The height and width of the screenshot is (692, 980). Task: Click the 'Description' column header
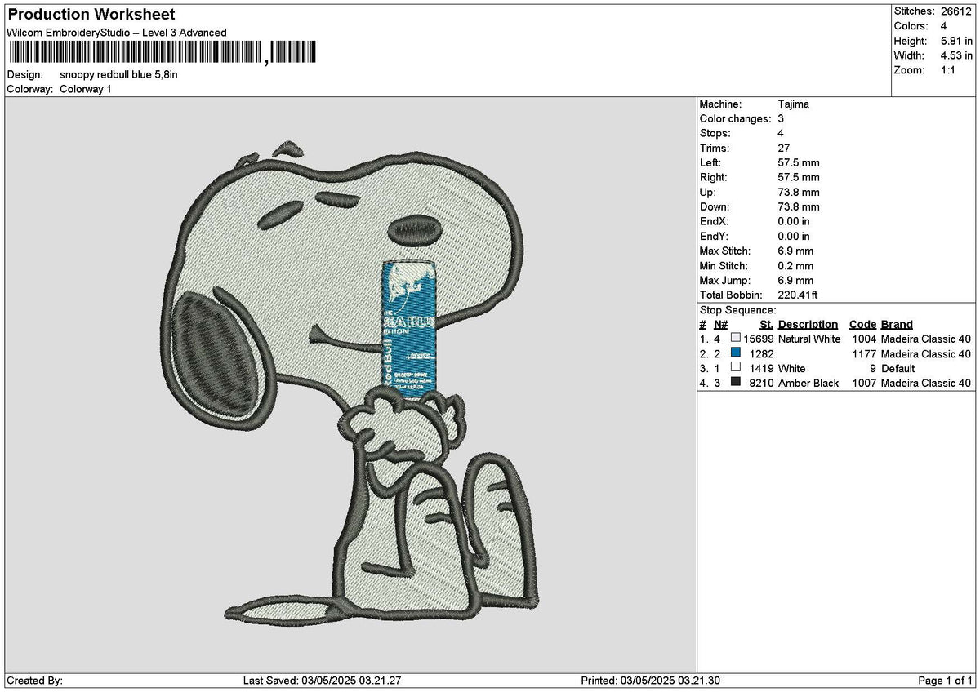pyautogui.click(x=808, y=325)
